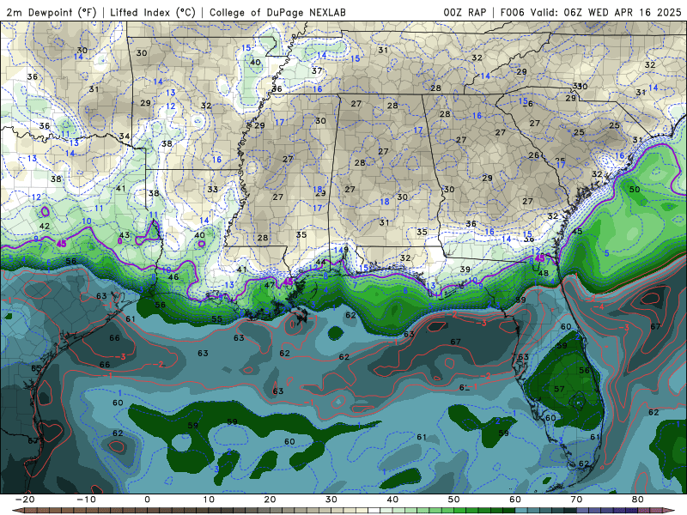Click the "47" dewpoint value in southeast Louisiana
The image size is (687, 515).
(270, 285)
